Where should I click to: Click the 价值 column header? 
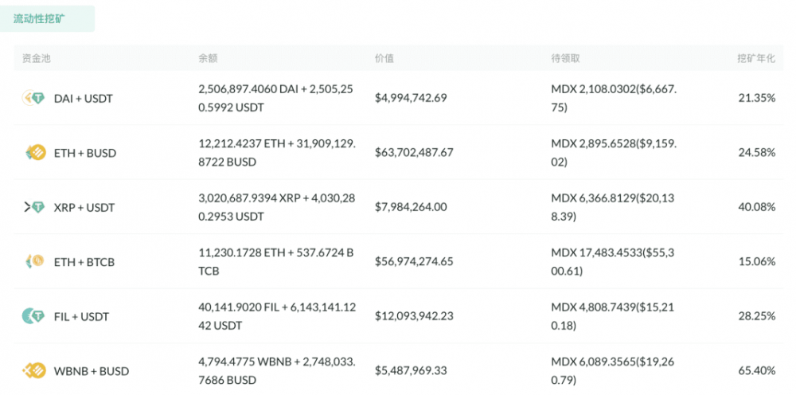coord(384,58)
